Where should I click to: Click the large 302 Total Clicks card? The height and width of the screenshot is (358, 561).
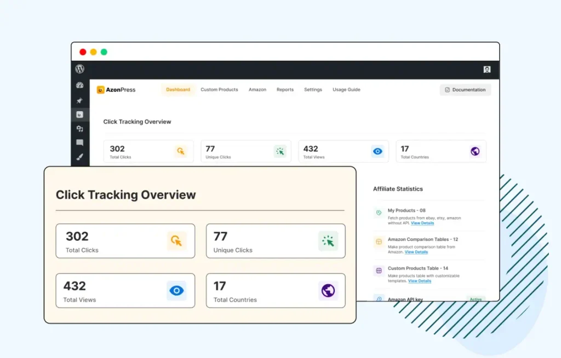[125, 241]
